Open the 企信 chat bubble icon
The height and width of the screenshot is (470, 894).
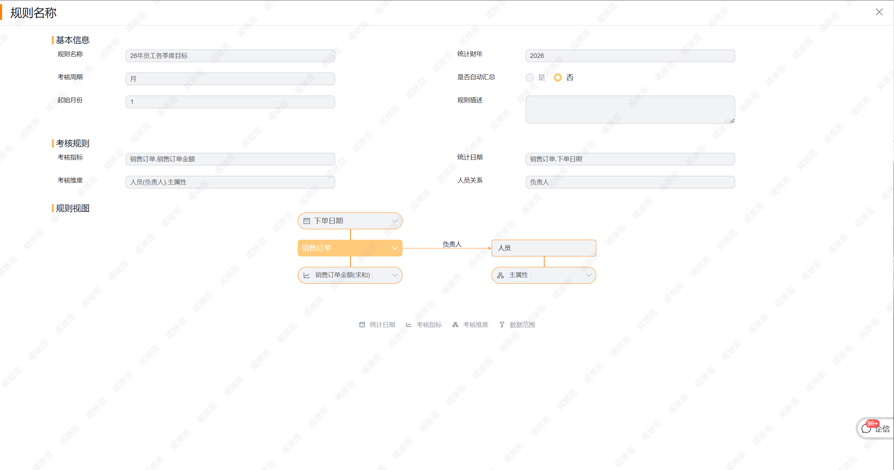click(866, 428)
